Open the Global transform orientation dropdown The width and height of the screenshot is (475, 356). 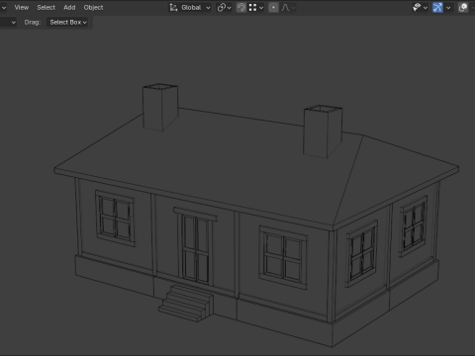point(190,7)
